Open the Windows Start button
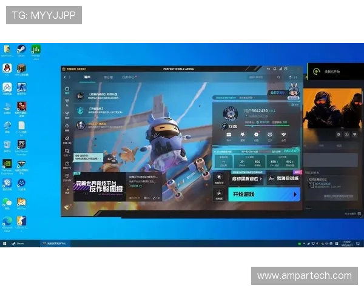 [4, 244]
